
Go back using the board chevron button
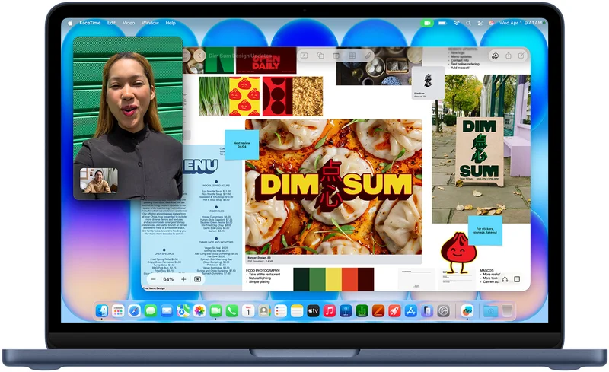coord(199,56)
